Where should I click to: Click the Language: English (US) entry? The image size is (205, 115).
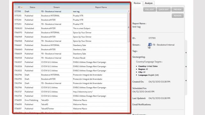click(149, 75)
